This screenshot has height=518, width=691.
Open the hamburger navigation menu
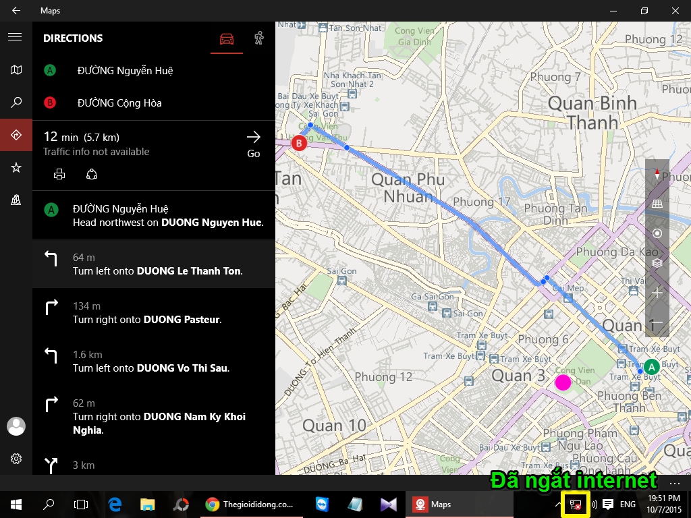15,37
